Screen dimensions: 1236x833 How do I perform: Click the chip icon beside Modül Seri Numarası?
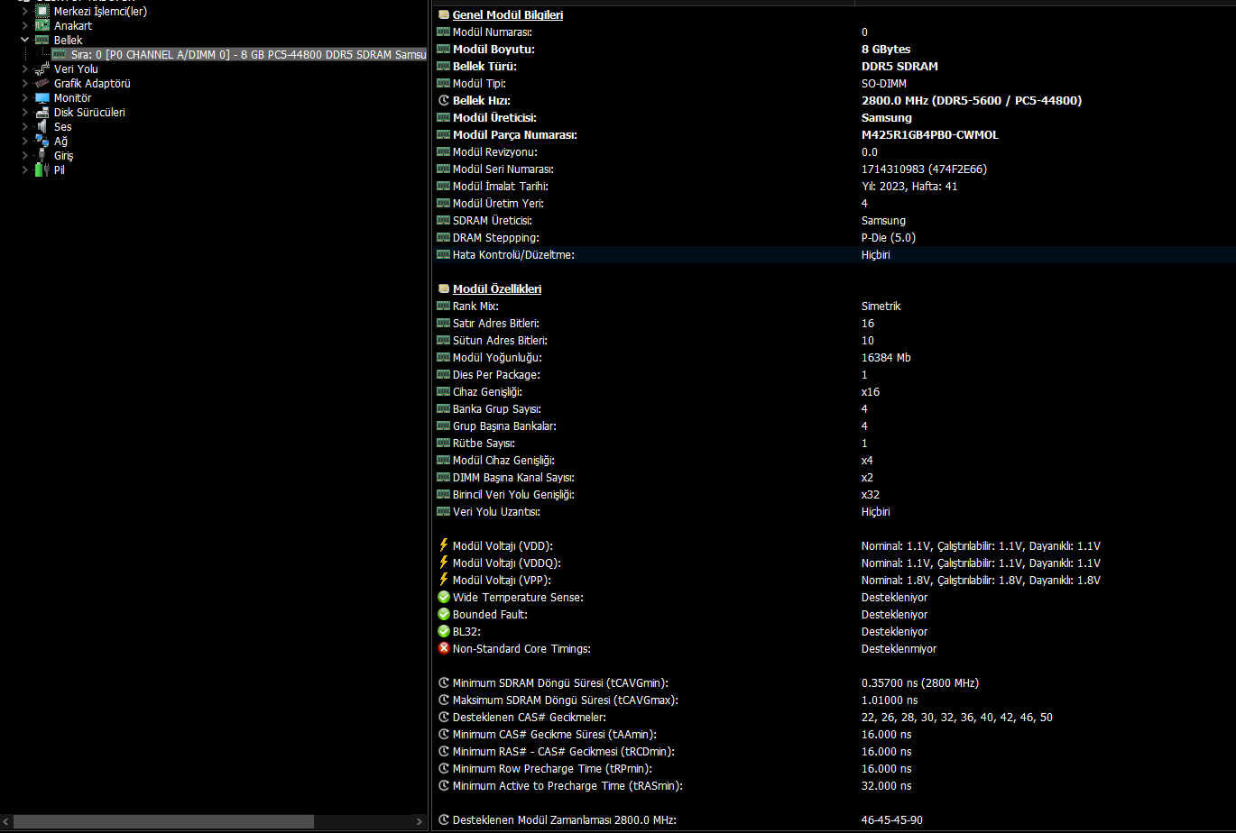click(x=443, y=169)
